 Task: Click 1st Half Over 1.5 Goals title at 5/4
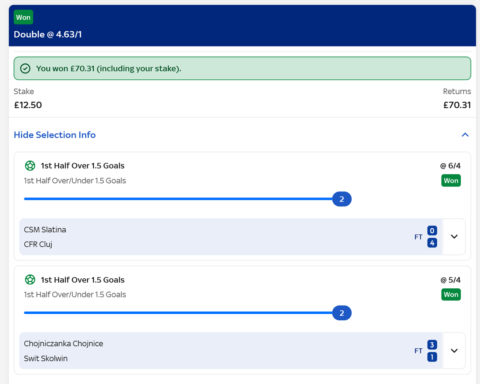83,280
